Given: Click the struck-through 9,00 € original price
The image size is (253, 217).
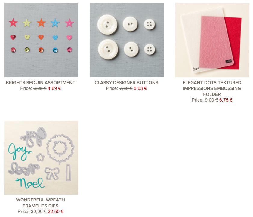Looking at the screenshot, I should (211, 100).
